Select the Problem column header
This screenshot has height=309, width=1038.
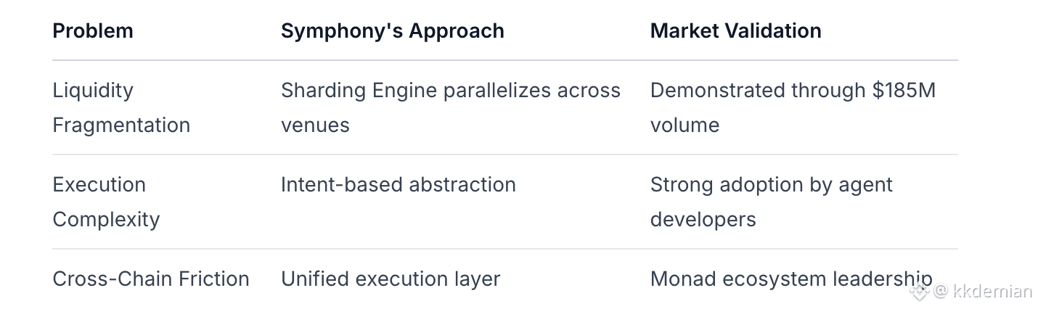[93, 30]
